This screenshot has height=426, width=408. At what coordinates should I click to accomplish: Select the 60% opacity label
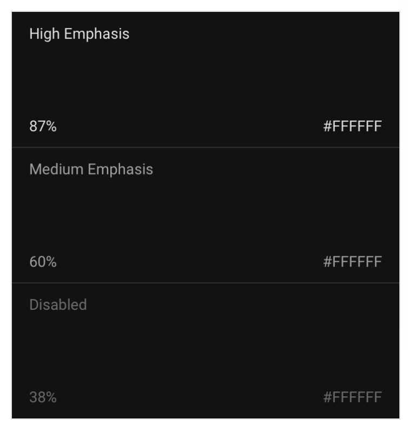tap(43, 262)
